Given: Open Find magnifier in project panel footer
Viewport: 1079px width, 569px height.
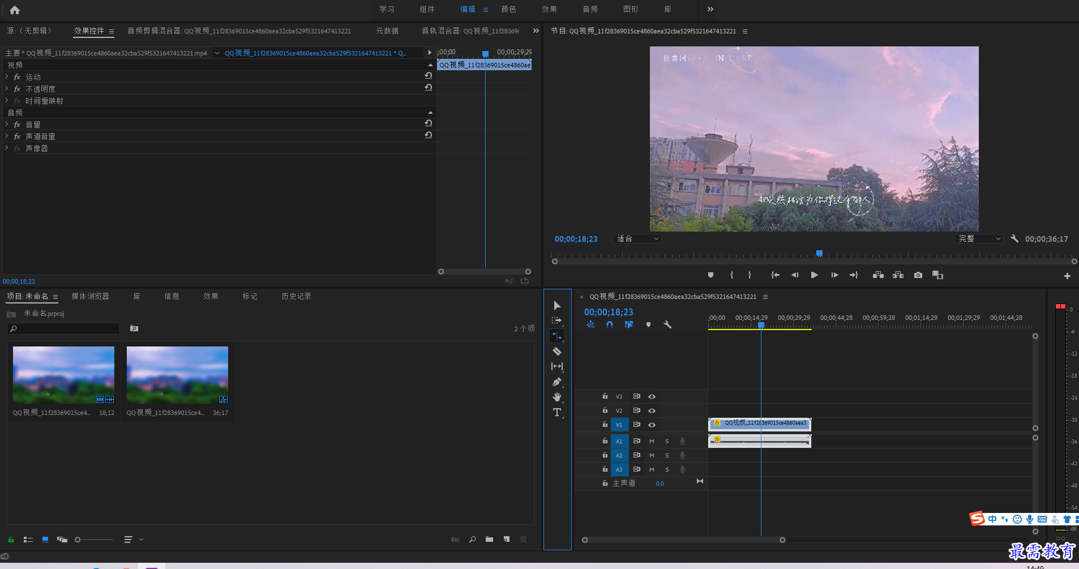Looking at the screenshot, I should coord(472,540).
